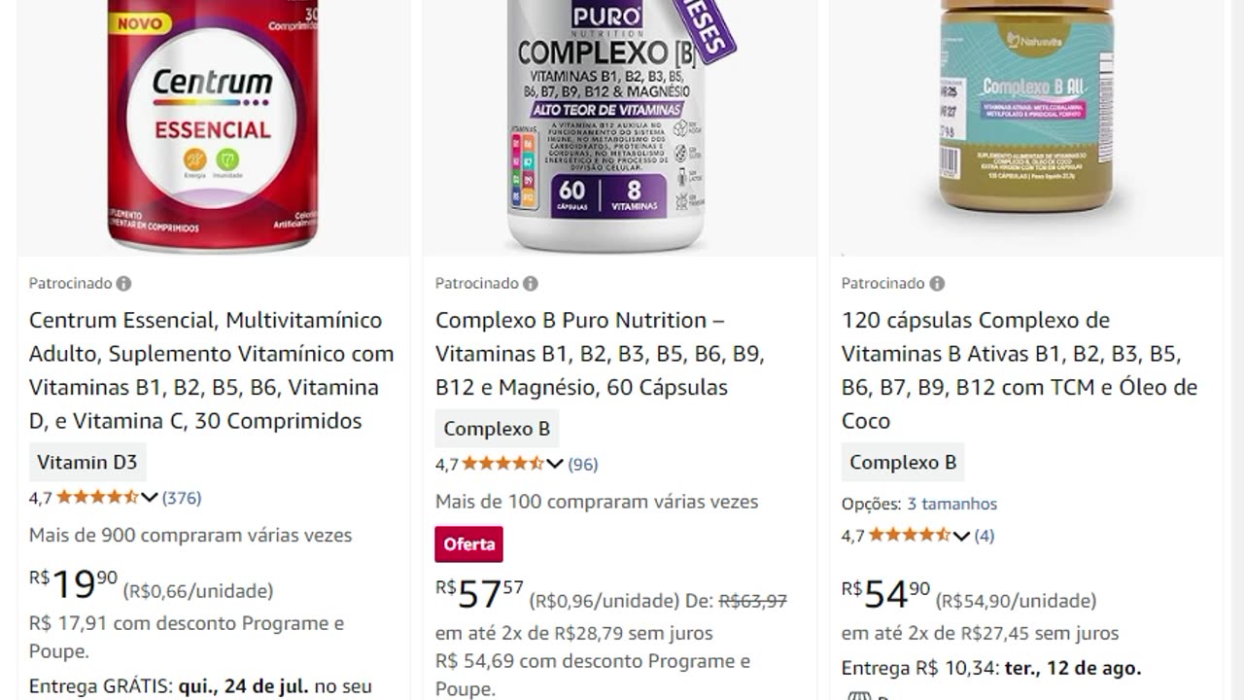Open 120 cápsulas Complexo de Vitaminas title
The width and height of the screenshot is (1244, 700).
tap(1019, 370)
